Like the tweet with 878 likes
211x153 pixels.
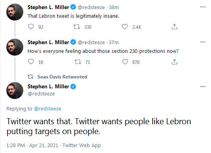point(125,62)
